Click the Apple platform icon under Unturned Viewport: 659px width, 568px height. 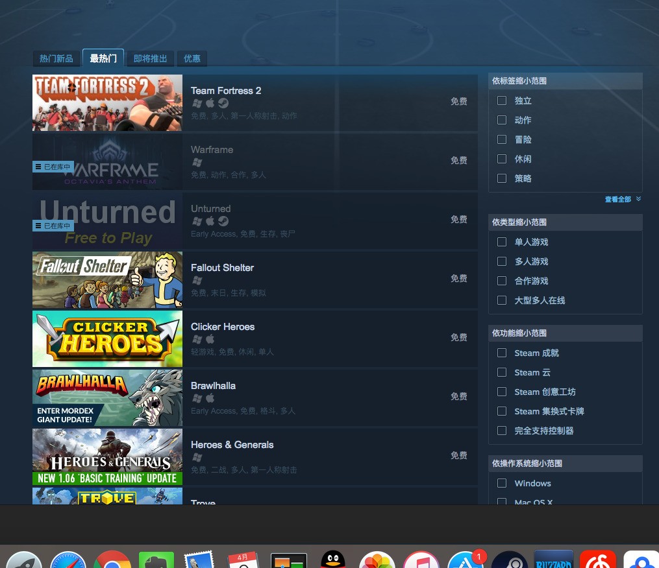click(x=210, y=221)
